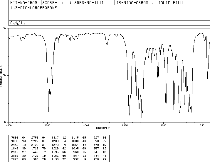Click peak value 2869 in the table
The width and height of the screenshot is (210, 162).
pos(15,156)
